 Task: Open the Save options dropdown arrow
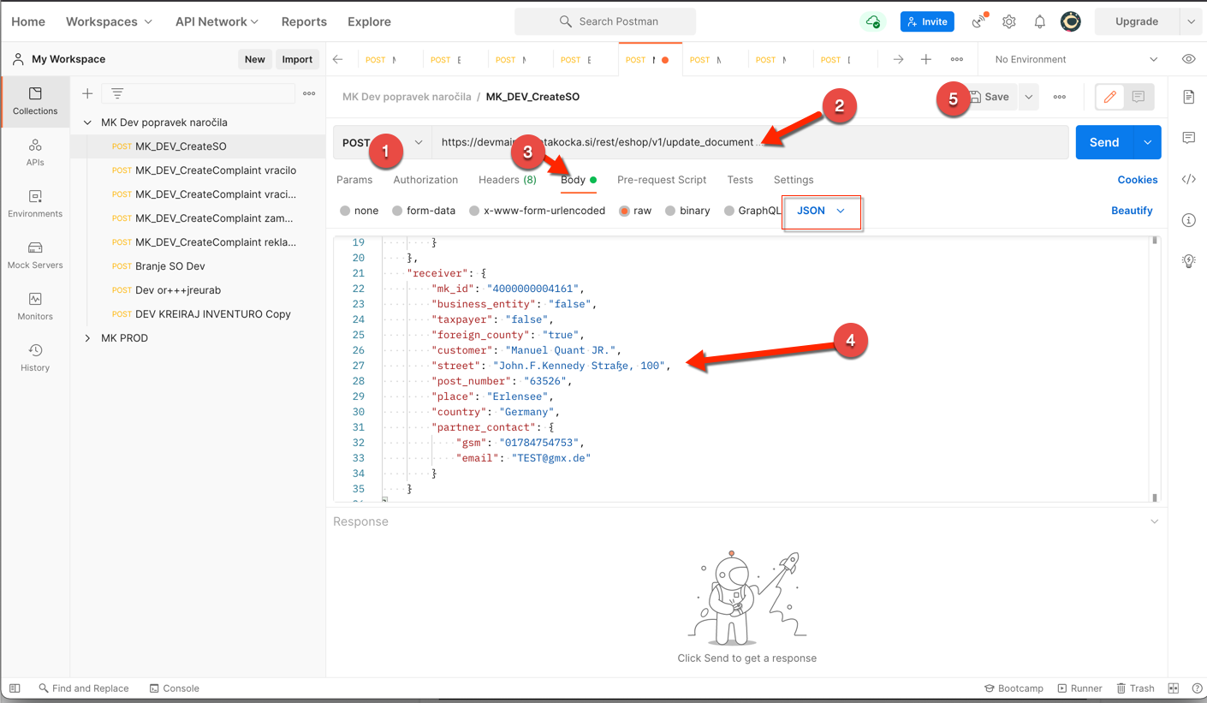1029,97
